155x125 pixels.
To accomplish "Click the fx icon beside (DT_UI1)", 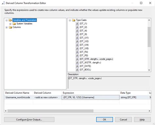I will 77,38.
